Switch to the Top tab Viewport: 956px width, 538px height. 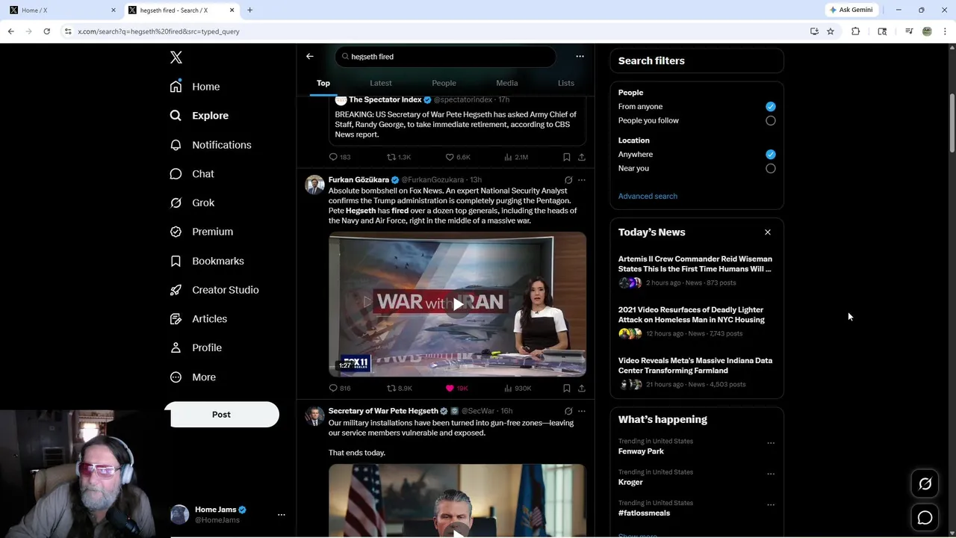point(323,83)
